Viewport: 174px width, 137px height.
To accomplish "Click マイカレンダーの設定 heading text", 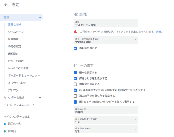I will [17, 117].
